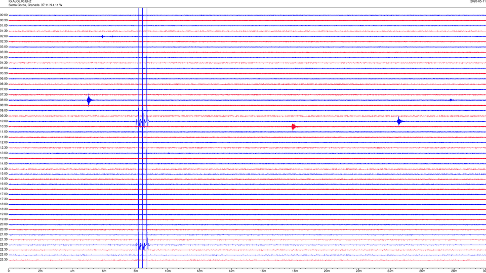486x273 pixels.
Task: Click the 07:00 time label
Action: pos(4,89)
